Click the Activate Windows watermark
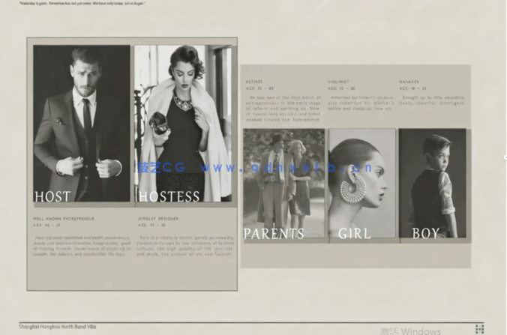The width and height of the screenshot is (507, 335). [x=410, y=331]
